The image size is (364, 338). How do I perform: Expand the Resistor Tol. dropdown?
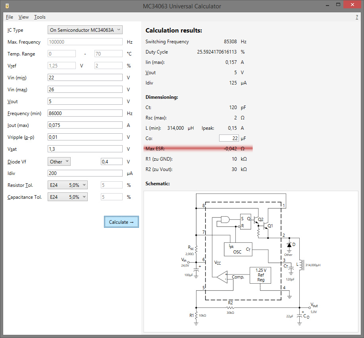(x=67, y=185)
